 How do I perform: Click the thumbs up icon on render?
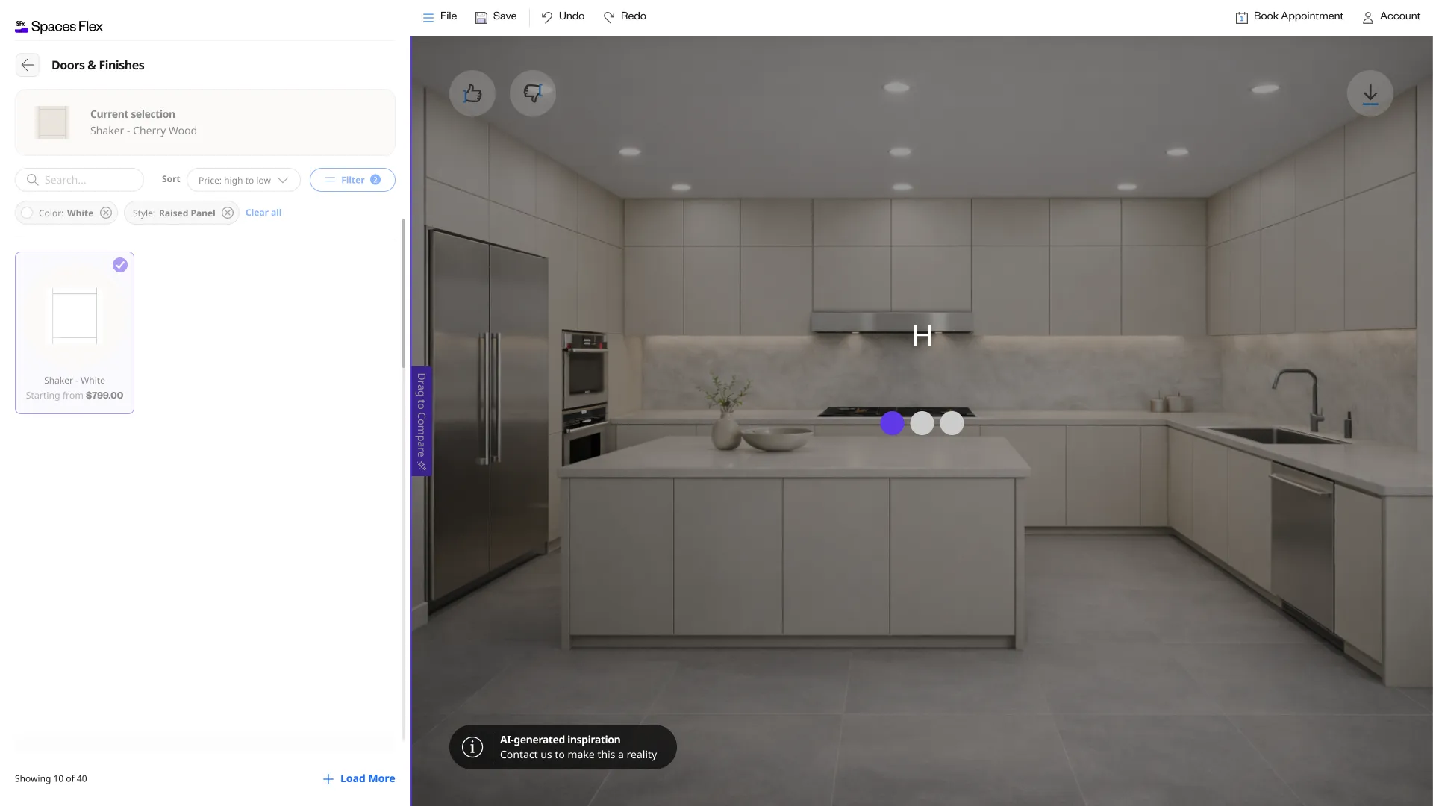coord(472,93)
